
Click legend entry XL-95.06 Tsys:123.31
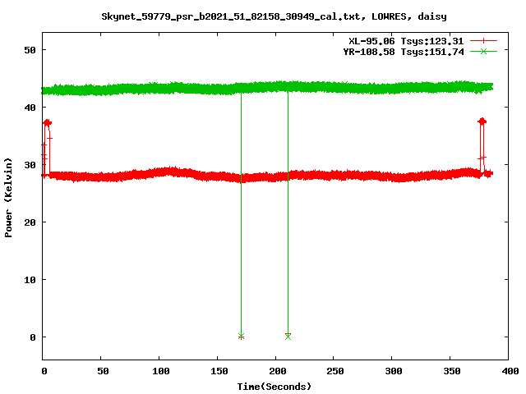(406, 41)
